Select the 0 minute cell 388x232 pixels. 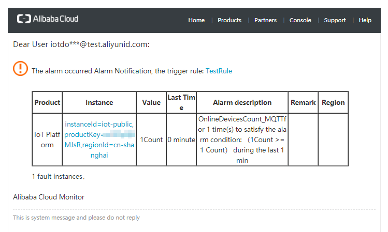181,140
